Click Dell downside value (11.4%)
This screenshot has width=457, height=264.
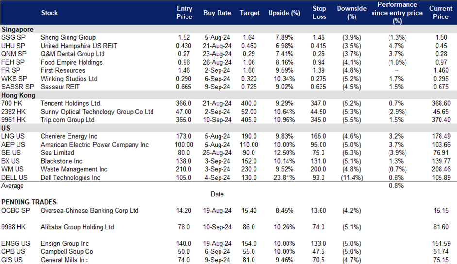352,178
